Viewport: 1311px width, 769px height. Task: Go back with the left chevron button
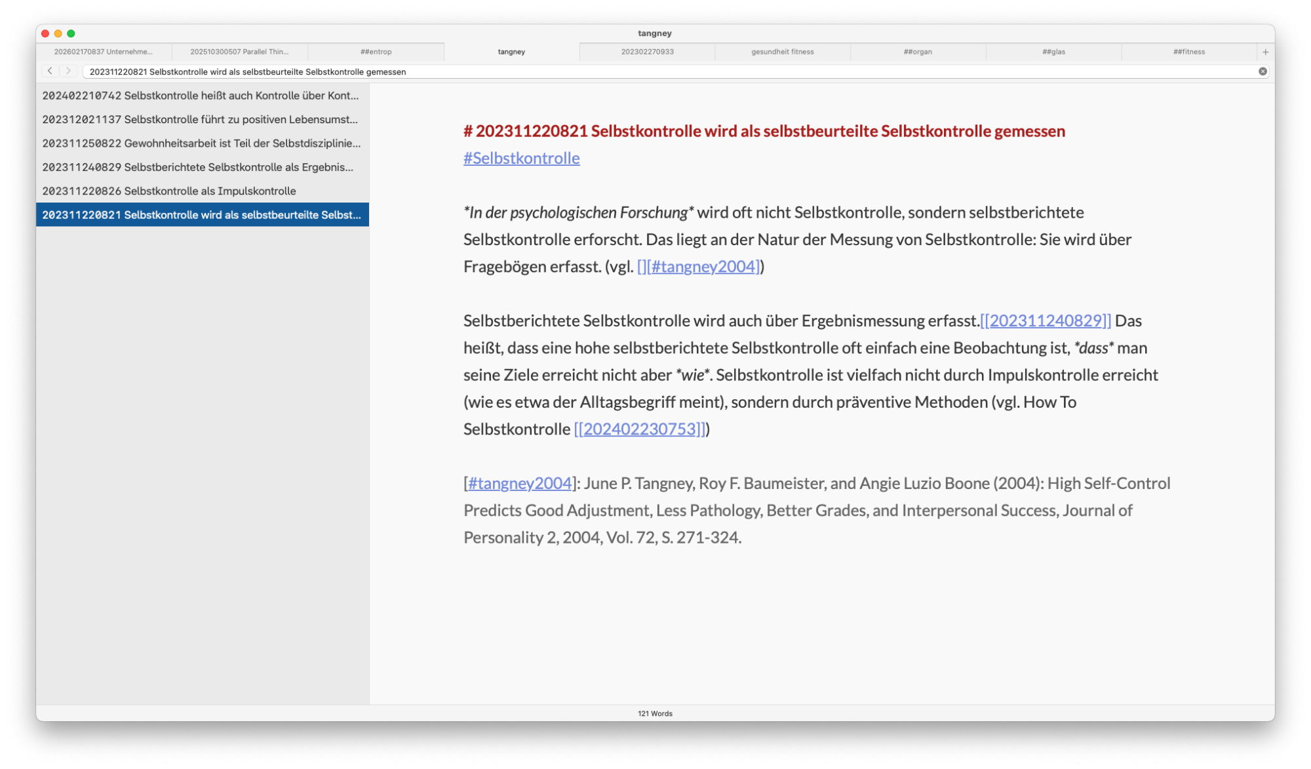[x=50, y=71]
